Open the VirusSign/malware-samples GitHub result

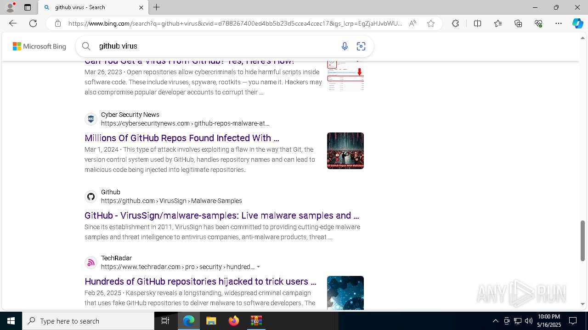point(222,215)
